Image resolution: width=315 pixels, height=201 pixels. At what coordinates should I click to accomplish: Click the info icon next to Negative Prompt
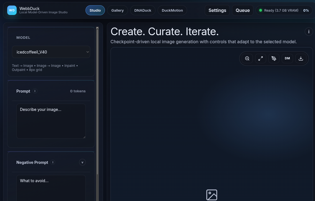53,162
